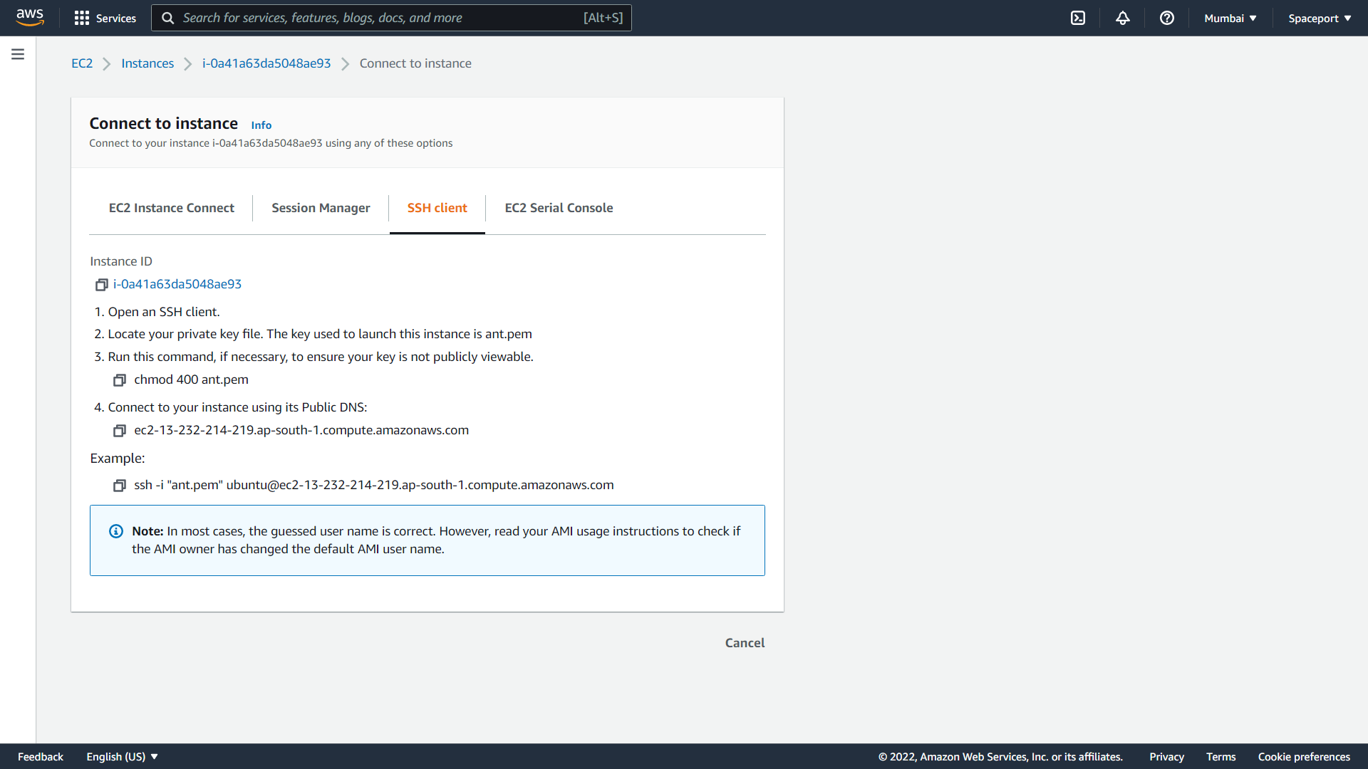Open the CloudShell terminal icon
The height and width of the screenshot is (769, 1368).
1078,18
